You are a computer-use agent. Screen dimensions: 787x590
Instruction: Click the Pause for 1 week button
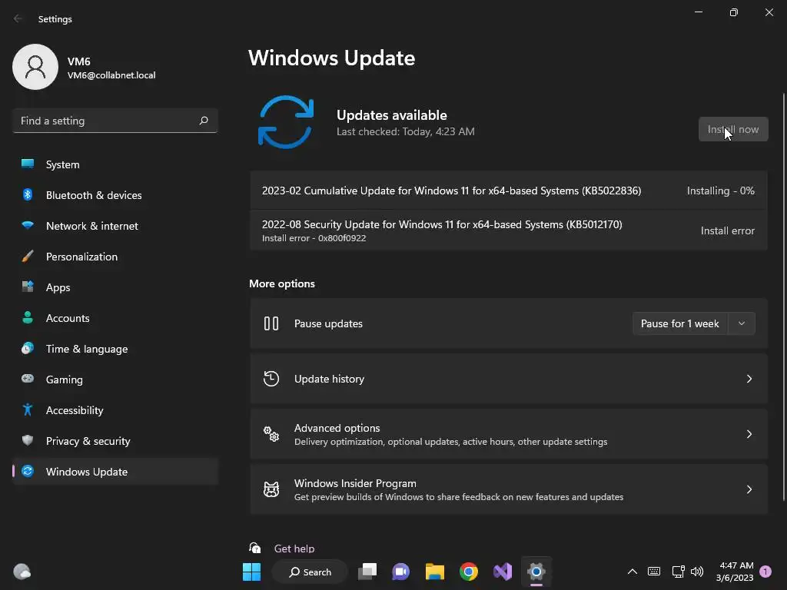tap(680, 323)
